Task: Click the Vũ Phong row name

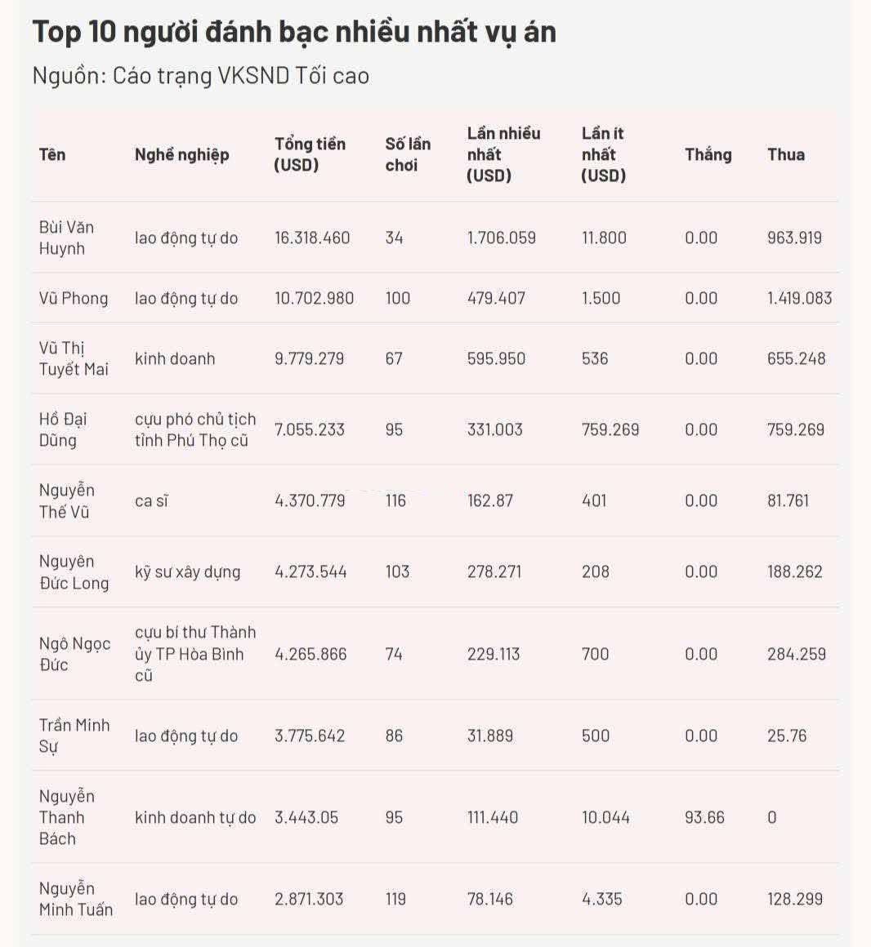Action: tap(74, 298)
